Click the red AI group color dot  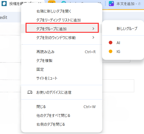[110, 43]
